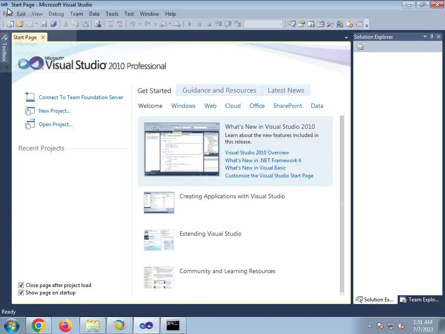Viewport: 445px width, 334px height.
Task: Click the Step Out debug icon
Action: 238,24
